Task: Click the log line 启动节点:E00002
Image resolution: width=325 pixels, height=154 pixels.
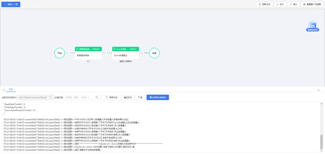Action: [67, 134]
